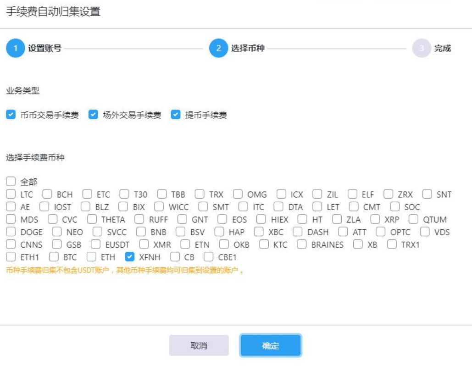This screenshot has width=472, height=366.
Task: Check the GNT currency checkbox
Action: (x=183, y=219)
